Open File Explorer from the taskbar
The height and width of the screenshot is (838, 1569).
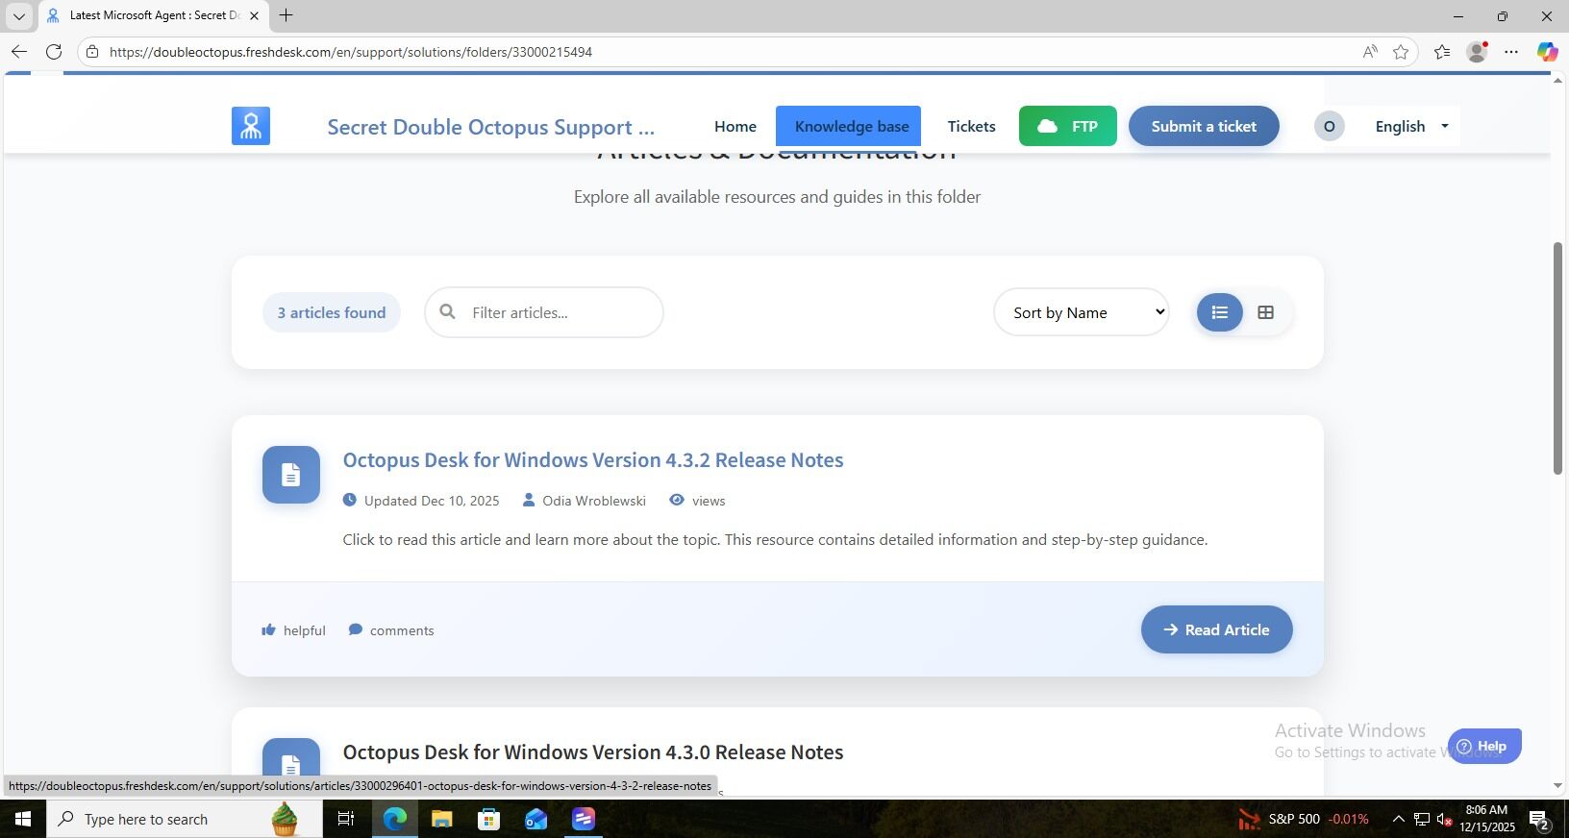pos(441,819)
